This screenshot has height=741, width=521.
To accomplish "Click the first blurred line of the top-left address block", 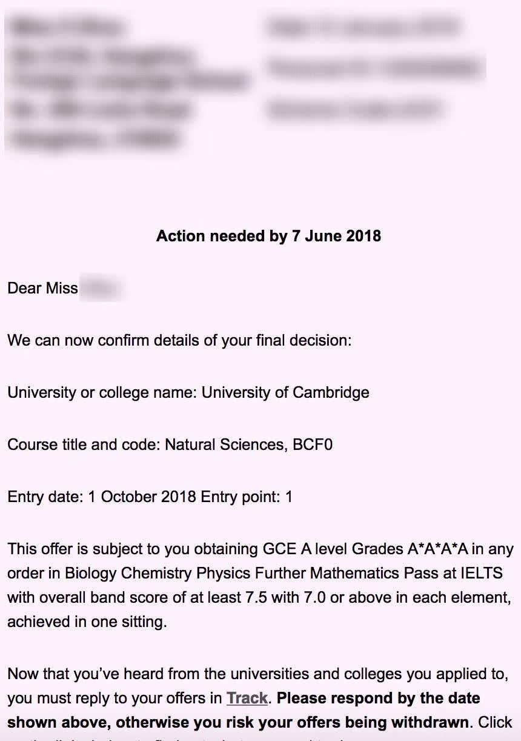I will pyautogui.click(x=67, y=28).
